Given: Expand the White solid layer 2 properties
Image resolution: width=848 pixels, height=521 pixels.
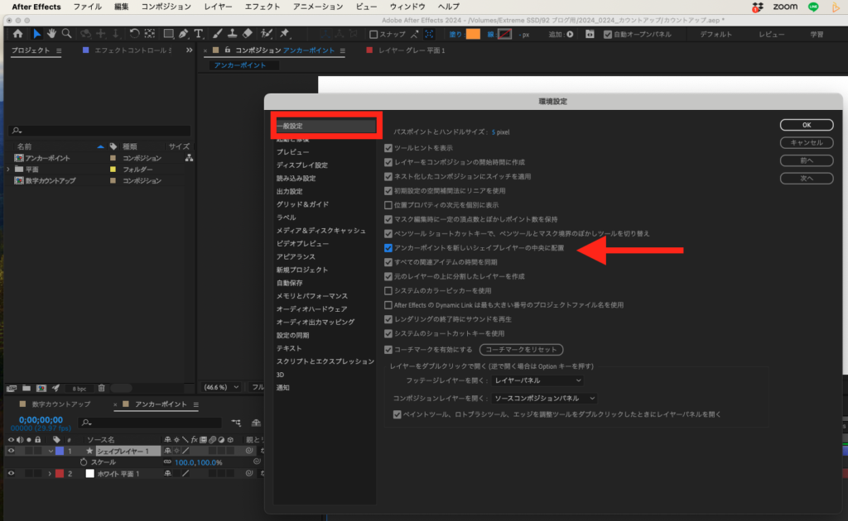Looking at the screenshot, I should point(50,474).
